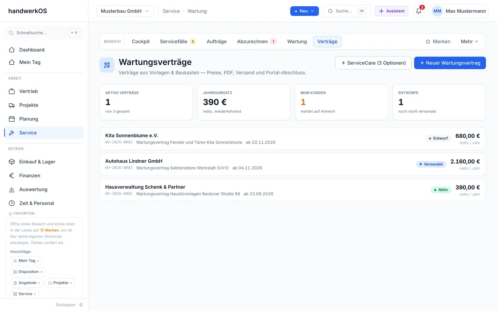497x311 pixels.
Task: Click ServiceCare (3 Optionen) button
Action: pyautogui.click(x=373, y=63)
